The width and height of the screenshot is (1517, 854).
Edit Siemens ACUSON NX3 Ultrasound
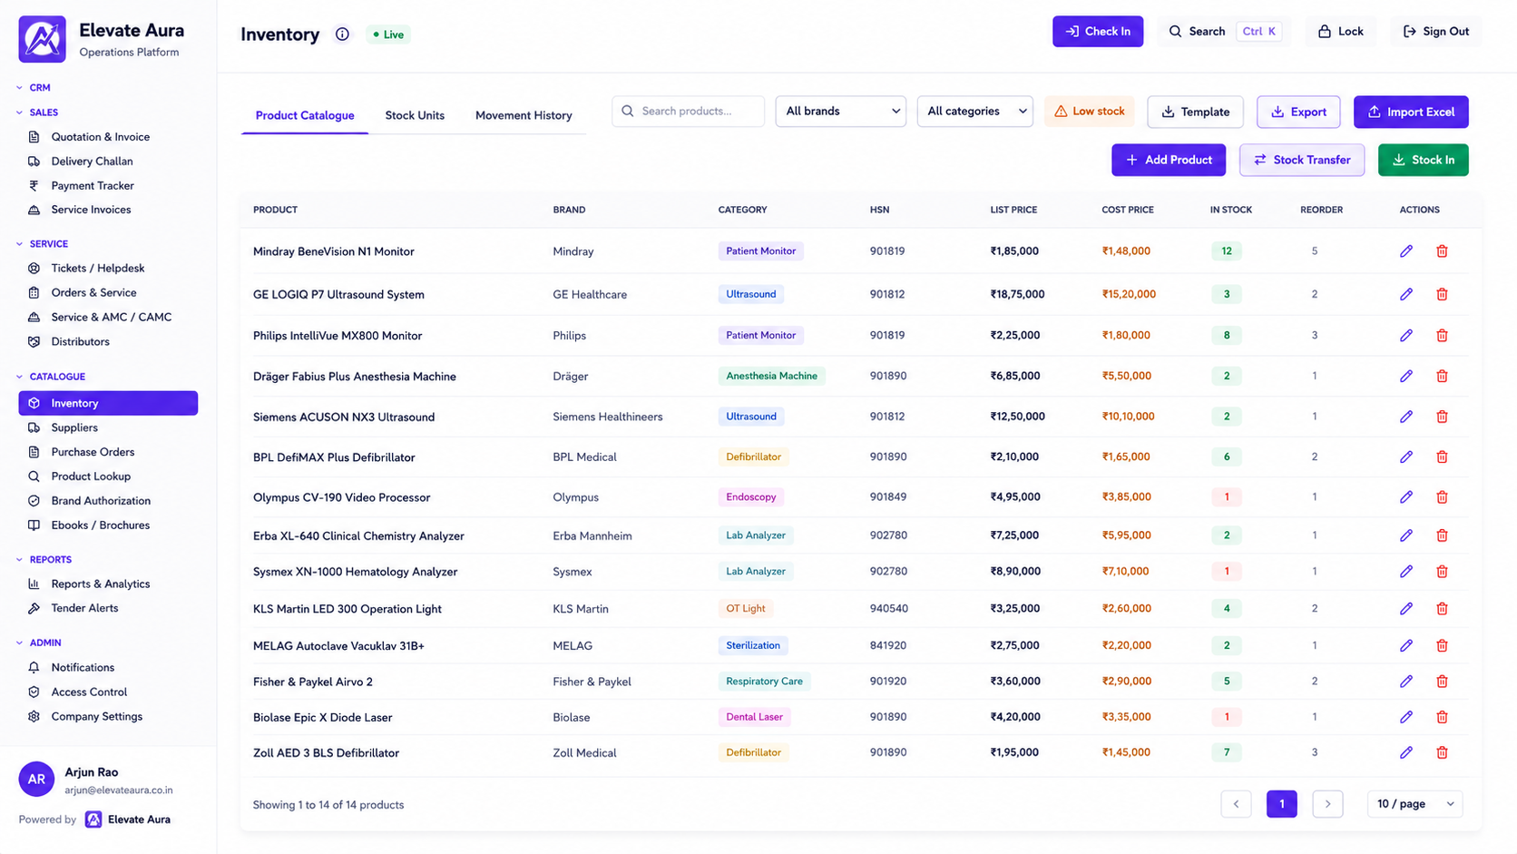1405,417
